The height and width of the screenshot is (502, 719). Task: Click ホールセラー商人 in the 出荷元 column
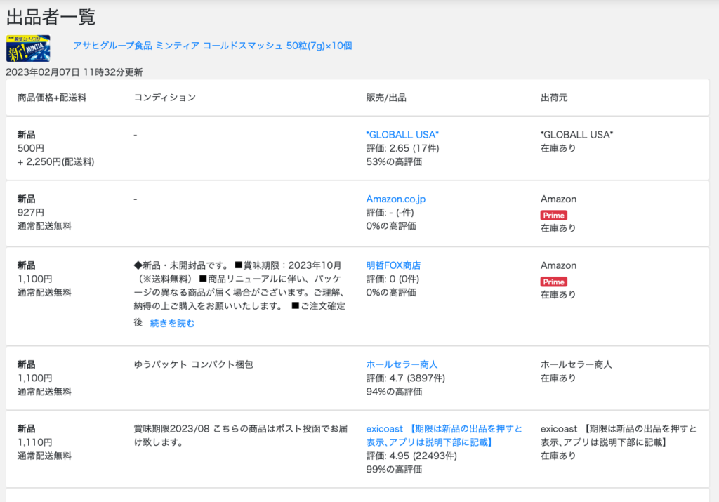click(x=576, y=364)
